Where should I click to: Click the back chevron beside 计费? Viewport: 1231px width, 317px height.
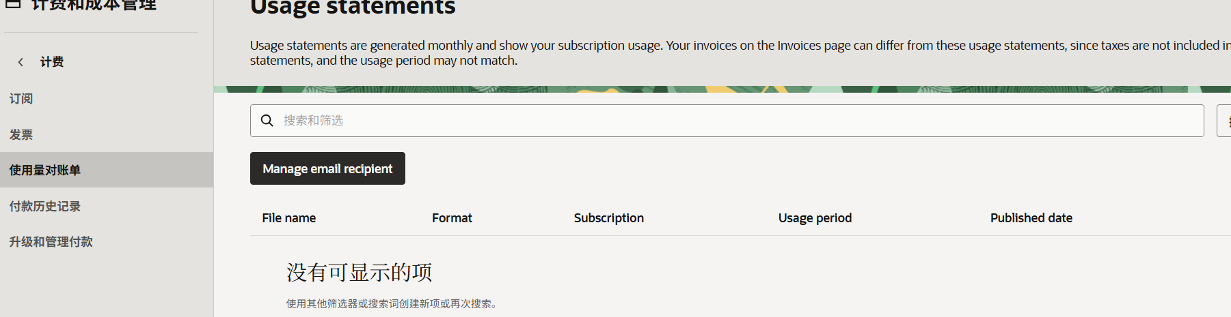(x=21, y=62)
